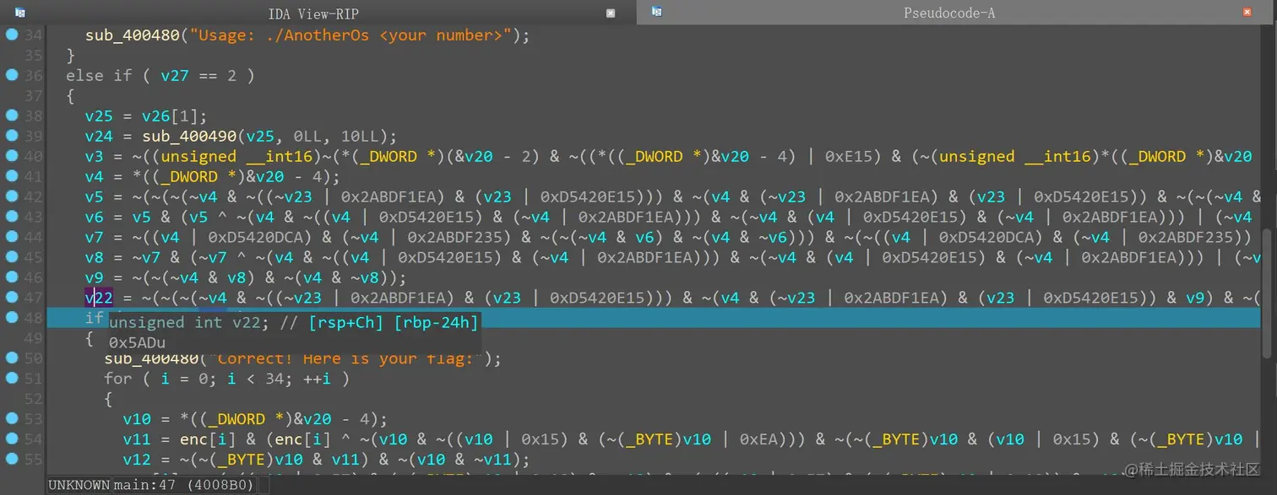The image size is (1277, 495).
Task: Click line number 52 in the gutter
Action: coord(33,399)
